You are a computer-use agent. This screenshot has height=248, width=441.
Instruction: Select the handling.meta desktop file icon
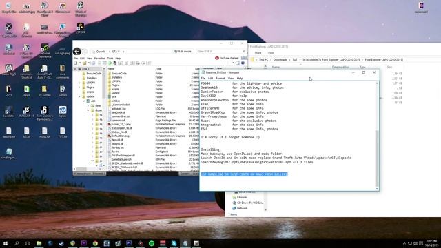(9, 154)
